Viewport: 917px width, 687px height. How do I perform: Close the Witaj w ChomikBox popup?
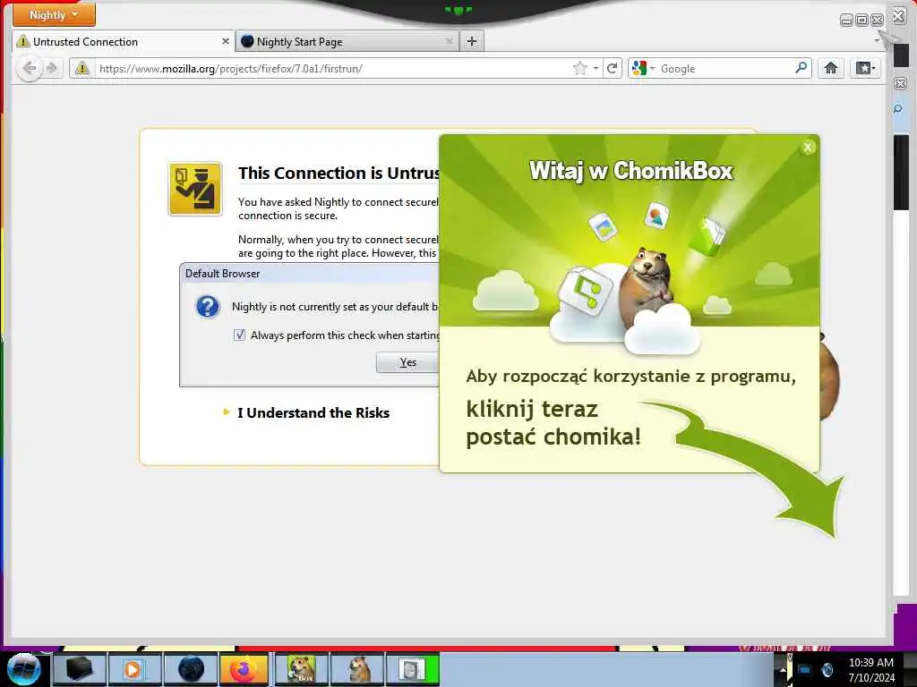click(808, 148)
